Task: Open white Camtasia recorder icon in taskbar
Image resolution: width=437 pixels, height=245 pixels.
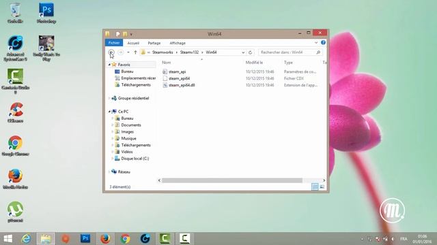Action: 185,239
